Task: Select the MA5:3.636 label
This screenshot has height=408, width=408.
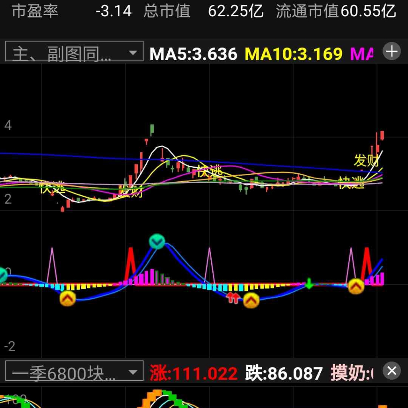Action: pos(193,54)
